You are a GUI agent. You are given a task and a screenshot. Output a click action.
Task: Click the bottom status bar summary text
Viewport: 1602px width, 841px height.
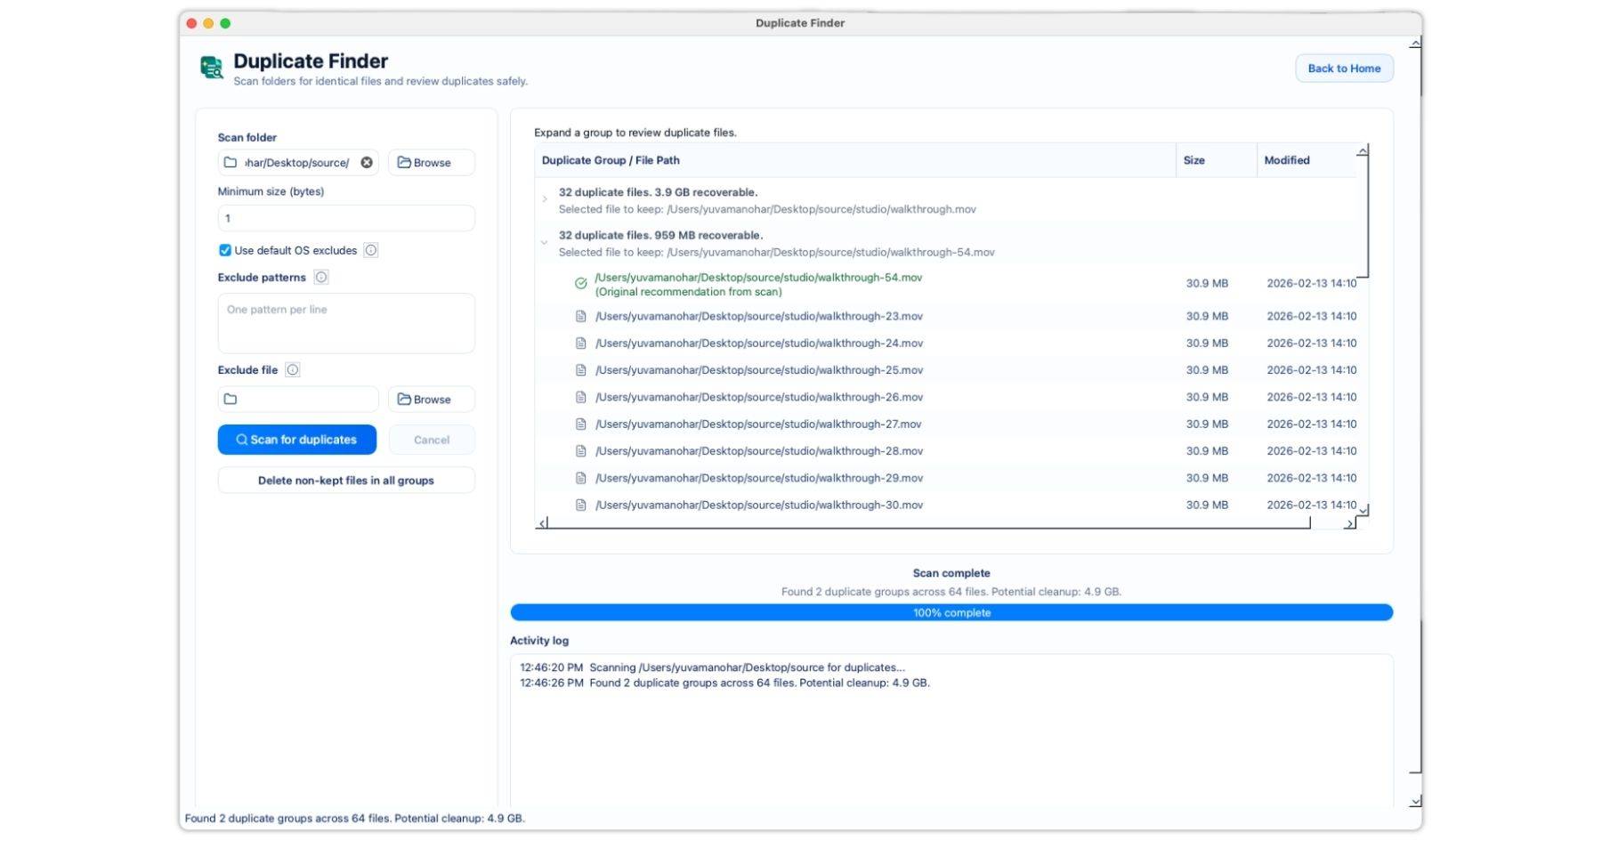(354, 818)
